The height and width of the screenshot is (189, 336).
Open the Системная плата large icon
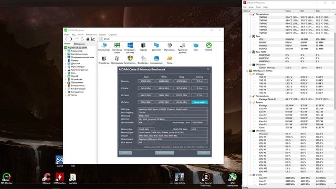tap(117, 48)
